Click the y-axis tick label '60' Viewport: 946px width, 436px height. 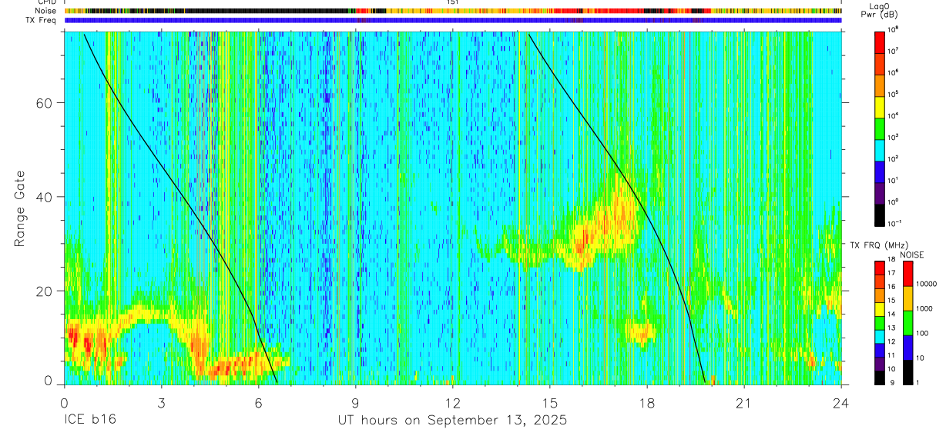pyautogui.click(x=43, y=102)
